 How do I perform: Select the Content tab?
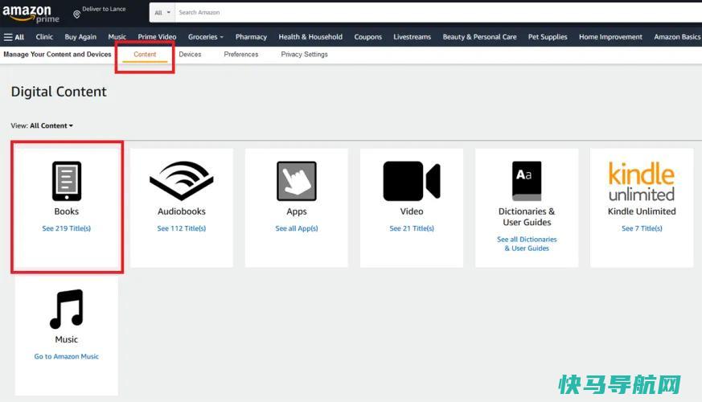tap(145, 54)
